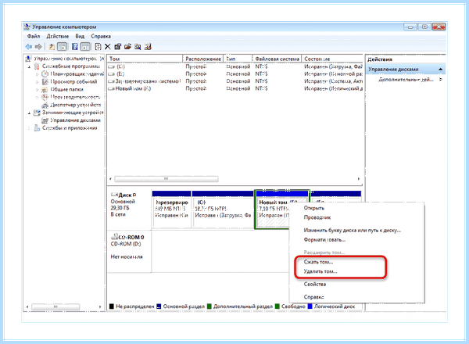
Task: Choose Удалить том... in the context menu
Action: point(320,271)
